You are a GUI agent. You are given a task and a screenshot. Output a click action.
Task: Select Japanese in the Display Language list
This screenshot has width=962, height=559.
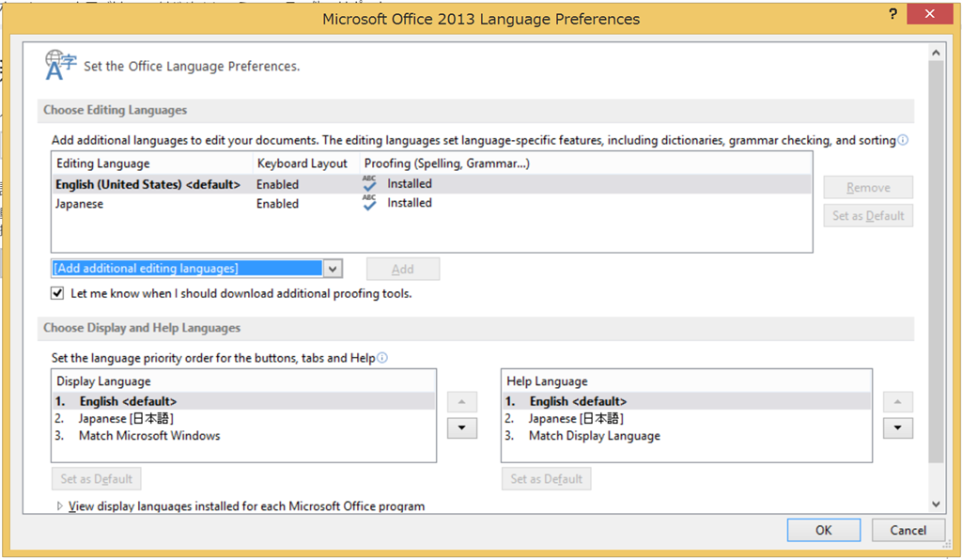(x=243, y=418)
